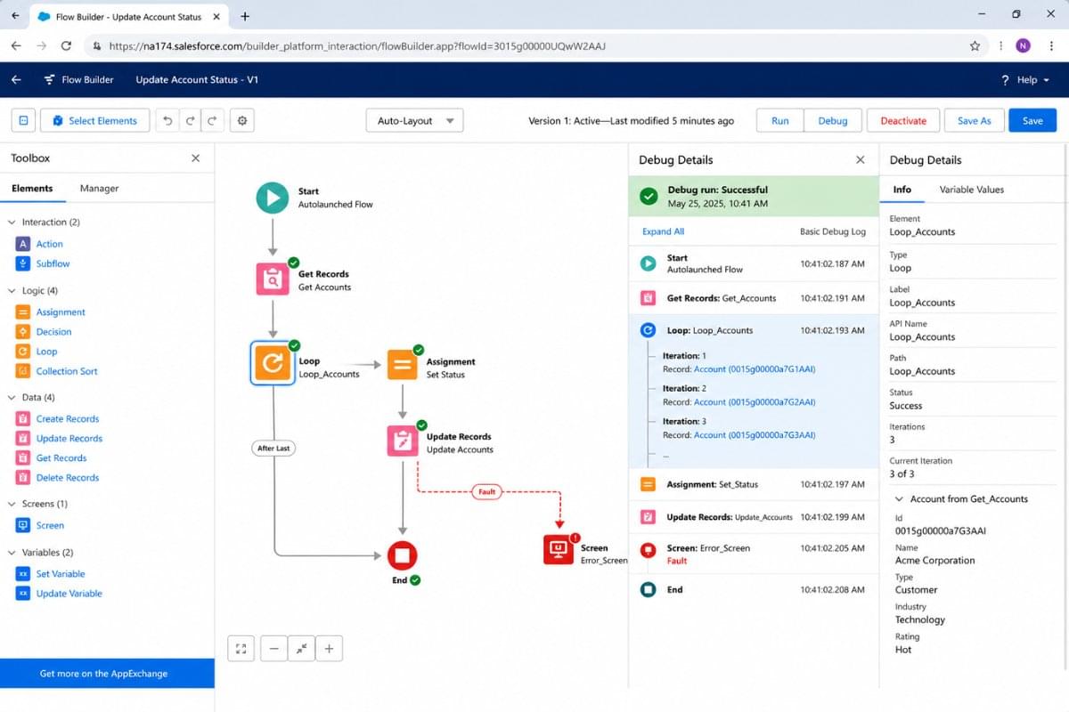Switch to the Manager tab
1069x712 pixels.
click(99, 189)
